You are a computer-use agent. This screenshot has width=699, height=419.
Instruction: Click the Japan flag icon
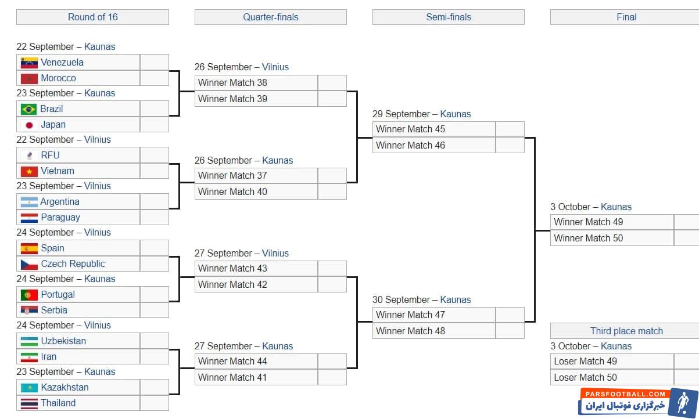coord(29,125)
